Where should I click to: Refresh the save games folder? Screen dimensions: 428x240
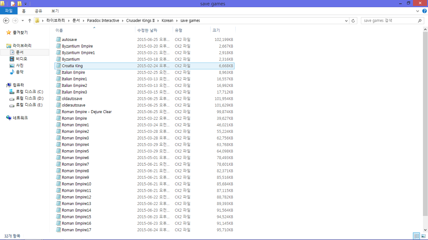pyautogui.click(x=354, y=20)
